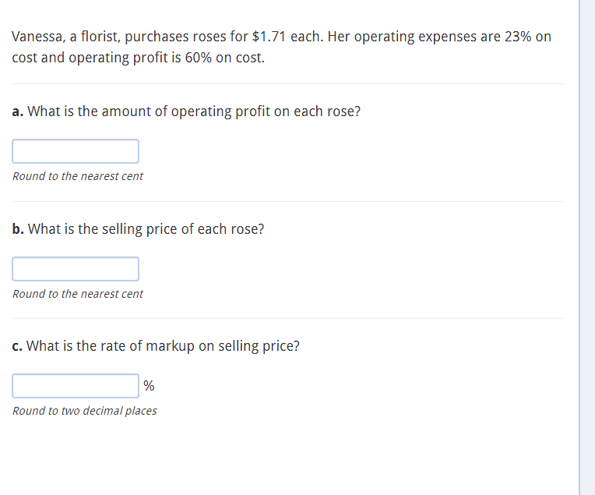Click the word 'florist' in the first line

click(x=100, y=37)
